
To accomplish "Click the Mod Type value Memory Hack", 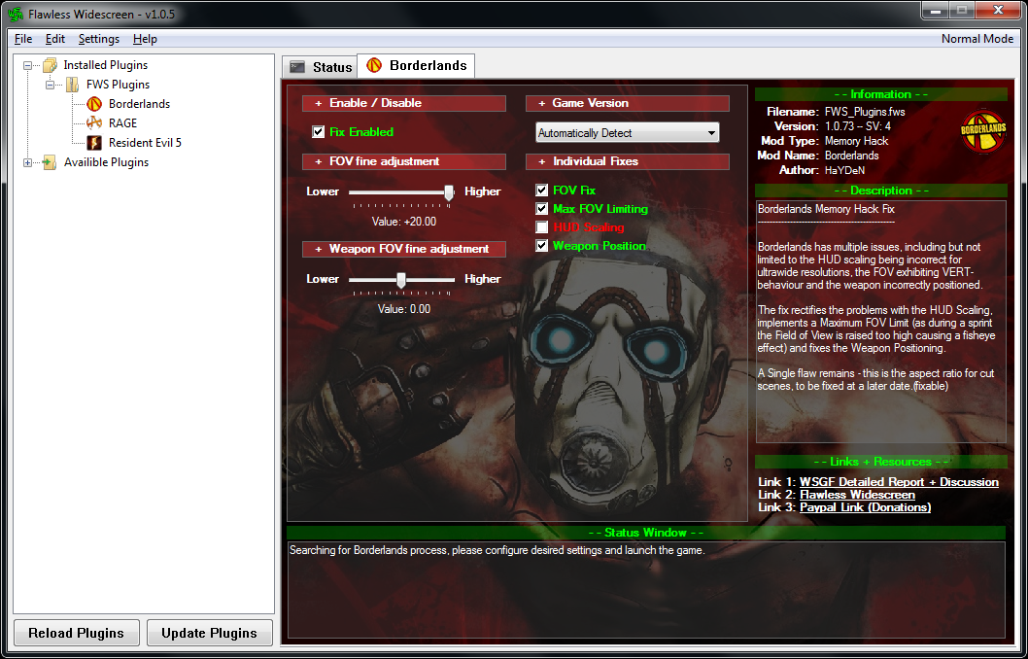I will click(x=856, y=141).
